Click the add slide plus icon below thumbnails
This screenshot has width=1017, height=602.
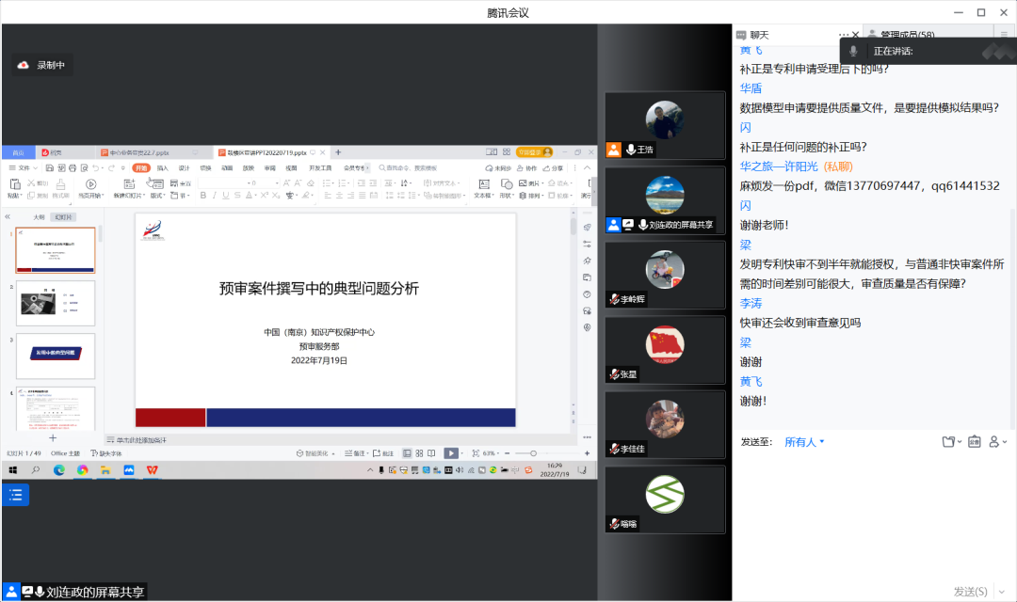(x=53, y=437)
